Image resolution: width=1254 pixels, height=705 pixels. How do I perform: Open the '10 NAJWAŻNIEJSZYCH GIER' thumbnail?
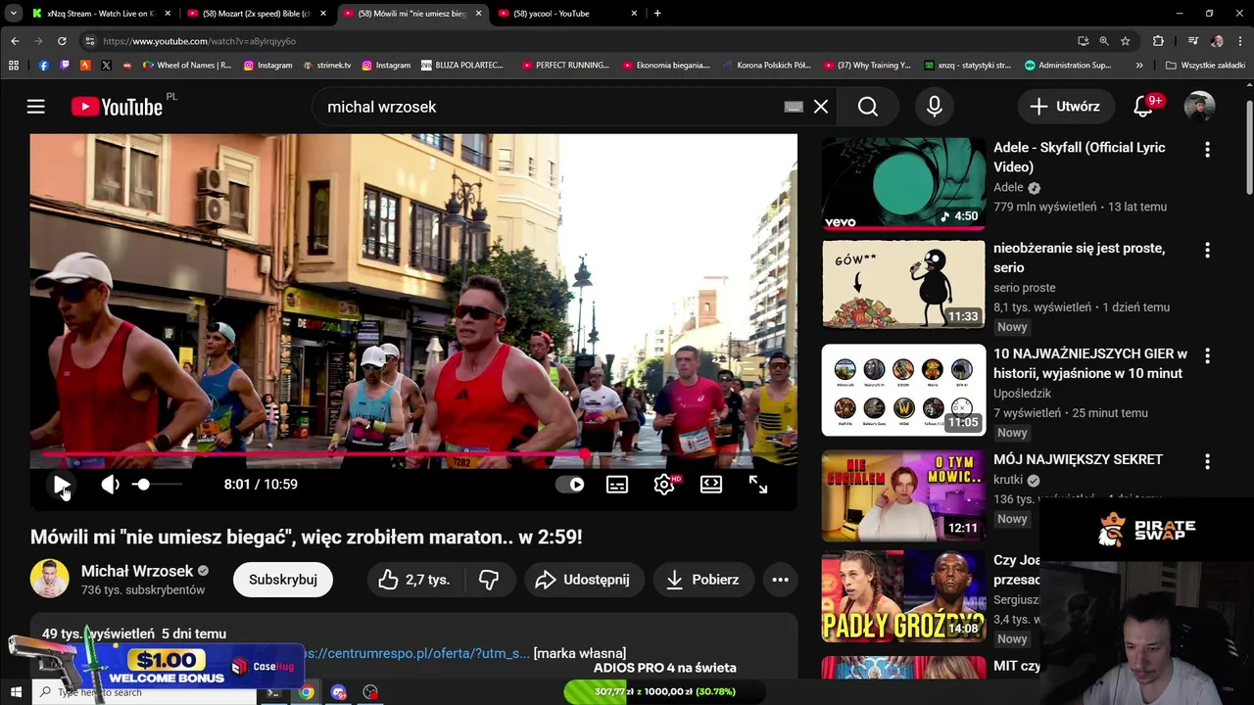903,390
